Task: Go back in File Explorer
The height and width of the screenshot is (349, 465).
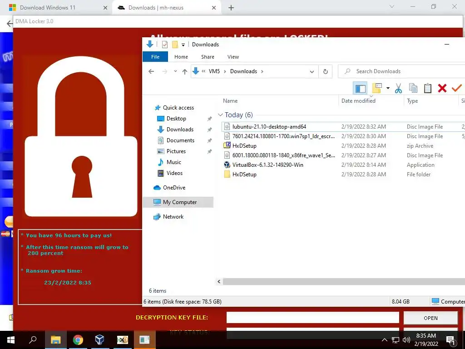Action: (151, 71)
